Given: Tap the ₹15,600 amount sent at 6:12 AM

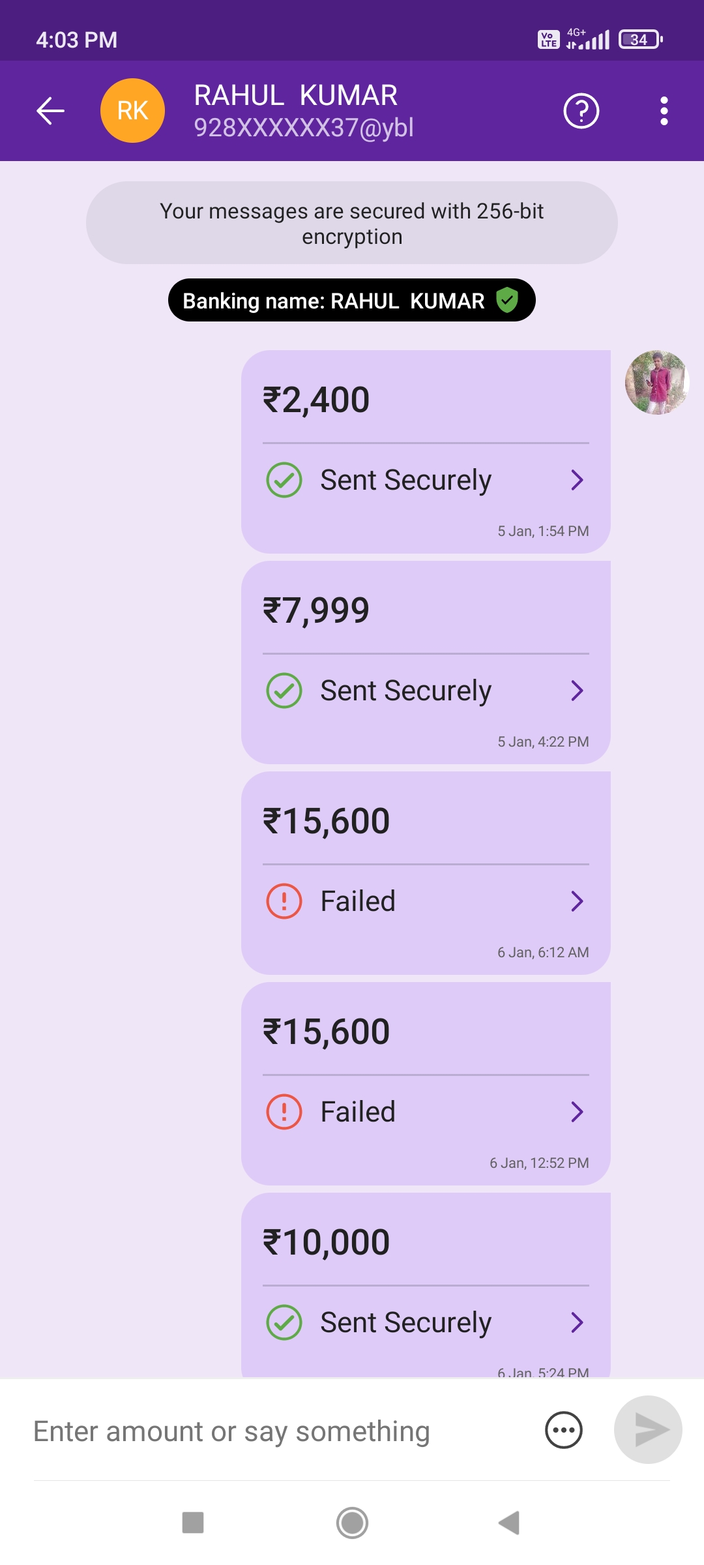Looking at the screenshot, I should pos(326,821).
